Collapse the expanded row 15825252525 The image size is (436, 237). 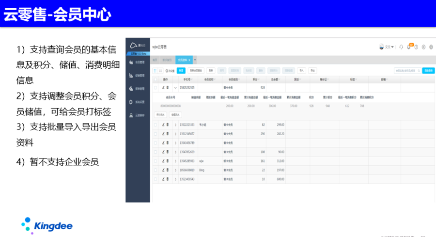[x=175, y=88]
